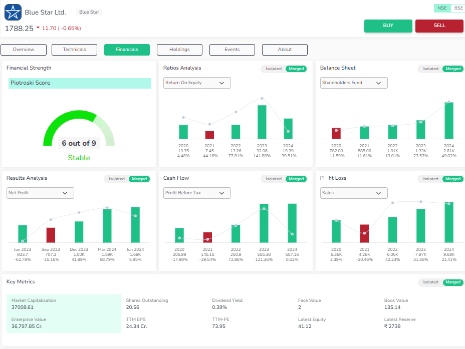465x349 pixels.
Task: Click the 2024 bar in Balance Sheet chart
Action: 449,121
